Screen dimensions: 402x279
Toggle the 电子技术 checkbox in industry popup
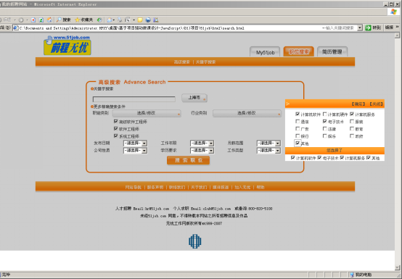(x=324, y=121)
